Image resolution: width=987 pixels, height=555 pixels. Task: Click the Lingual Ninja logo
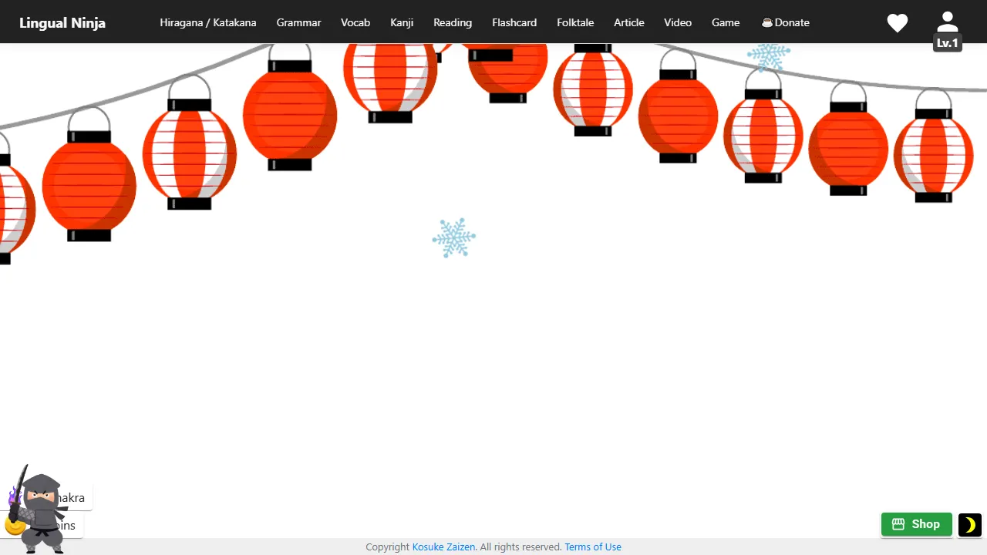62,22
